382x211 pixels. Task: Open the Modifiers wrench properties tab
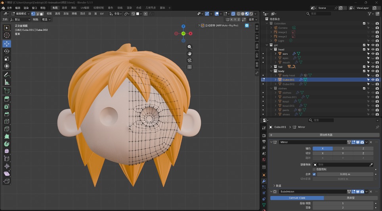point(264,181)
